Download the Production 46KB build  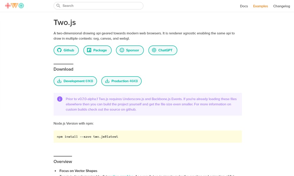coord(121,81)
